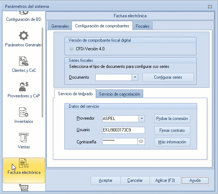Open the Ventas receipt icon
Image resolution: width=218 pixels, height=194 pixels.
24,138
